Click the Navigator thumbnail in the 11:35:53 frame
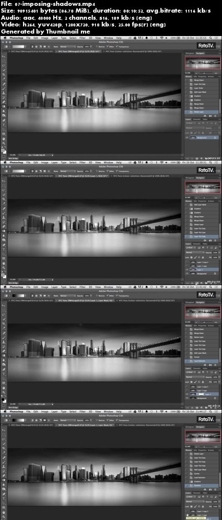The image size is (222, 520). tap(203, 63)
